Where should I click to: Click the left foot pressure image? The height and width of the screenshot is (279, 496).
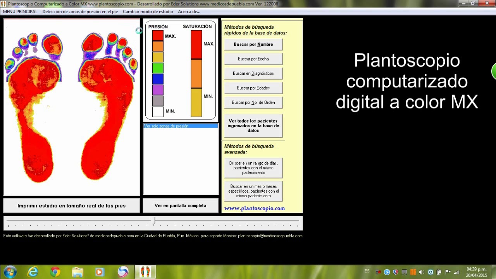[34, 107]
